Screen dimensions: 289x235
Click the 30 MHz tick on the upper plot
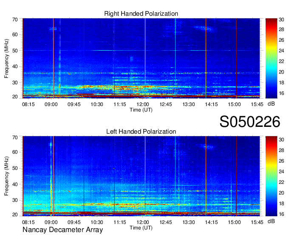click(15, 83)
